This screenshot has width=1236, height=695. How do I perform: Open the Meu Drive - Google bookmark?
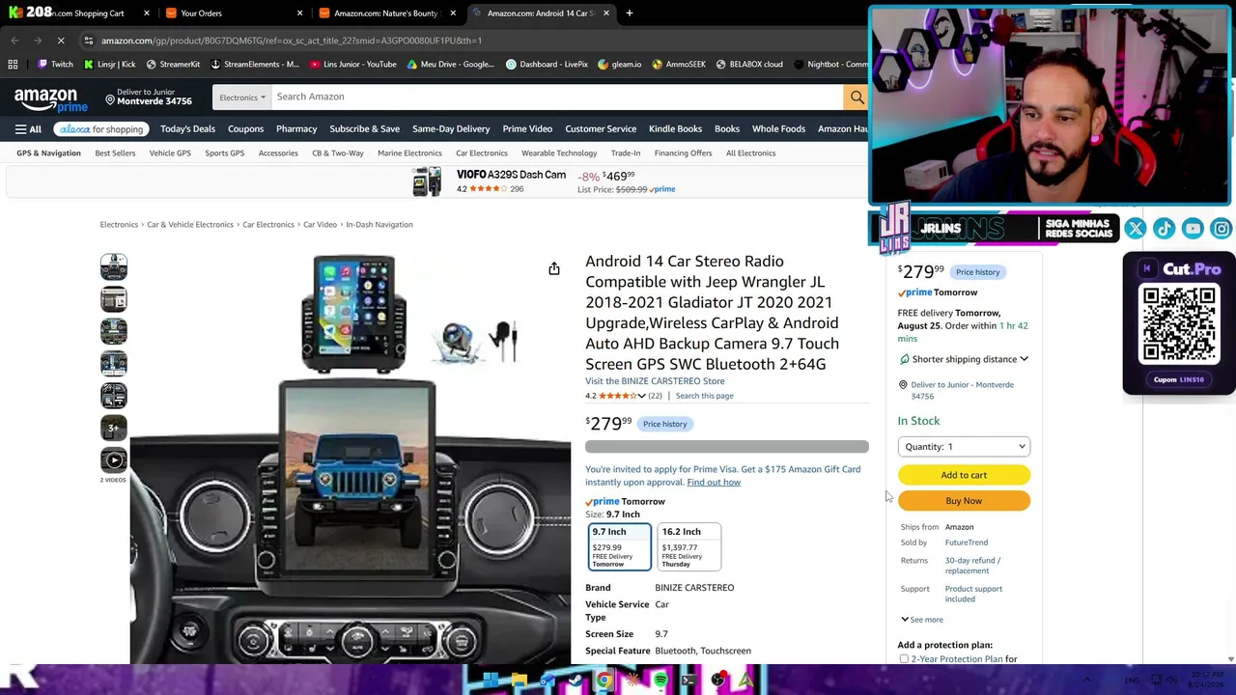click(452, 65)
